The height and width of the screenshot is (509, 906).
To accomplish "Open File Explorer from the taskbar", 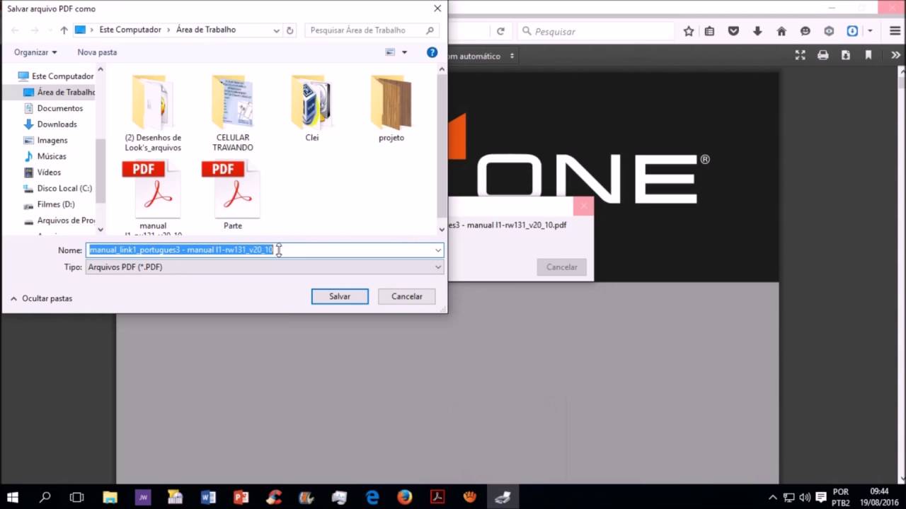I will coord(110,497).
